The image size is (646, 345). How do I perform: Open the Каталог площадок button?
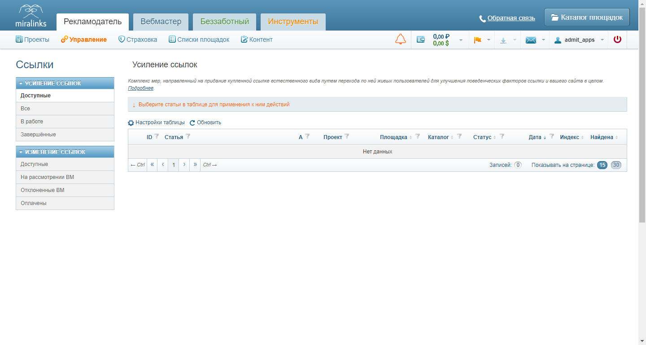587,17
